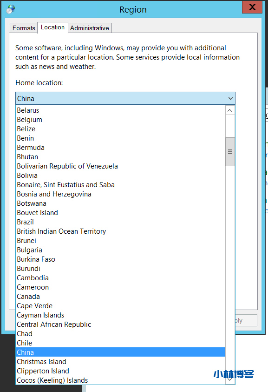The height and width of the screenshot is (392, 268).
Task: Click the scroll down arrow in country list
Action: 230,379
